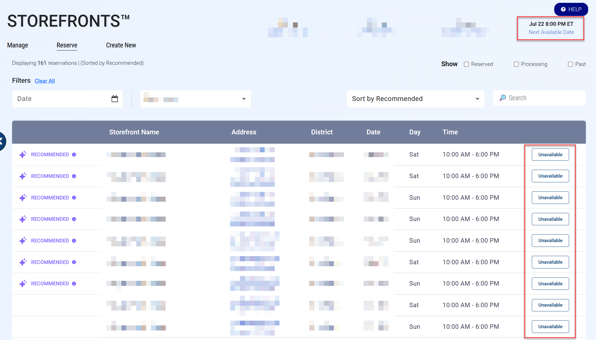
Task: Click Unavailable button in first row
Action: pos(550,155)
